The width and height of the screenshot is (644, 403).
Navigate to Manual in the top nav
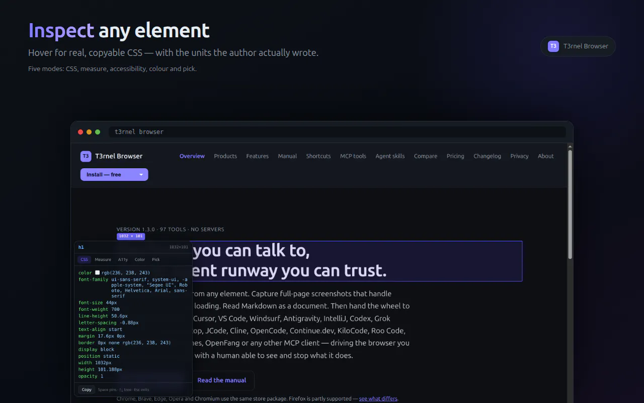point(287,156)
